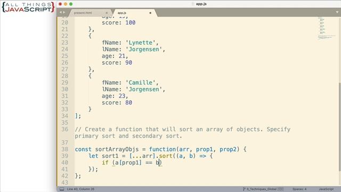
Task: Click line number 38 in the gutter
Action: pyautogui.click(x=64, y=149)
